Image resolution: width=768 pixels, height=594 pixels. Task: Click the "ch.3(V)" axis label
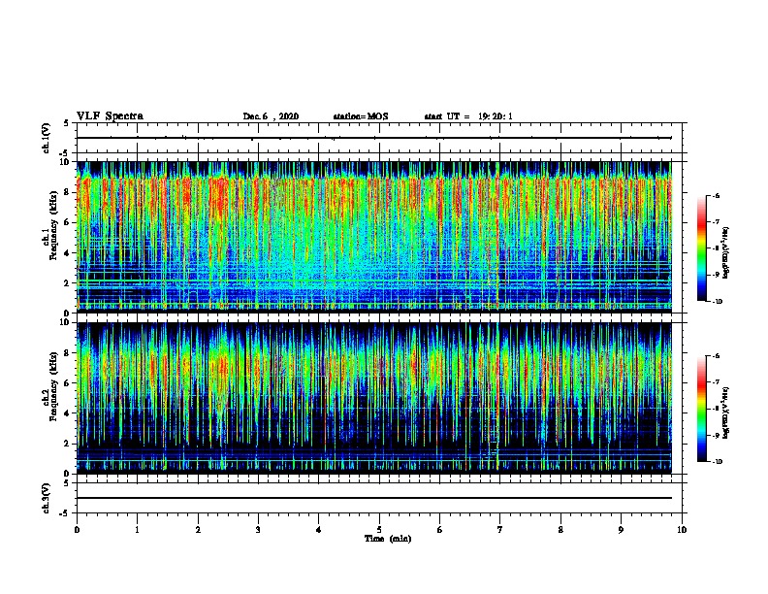click(x=47, y=498)
